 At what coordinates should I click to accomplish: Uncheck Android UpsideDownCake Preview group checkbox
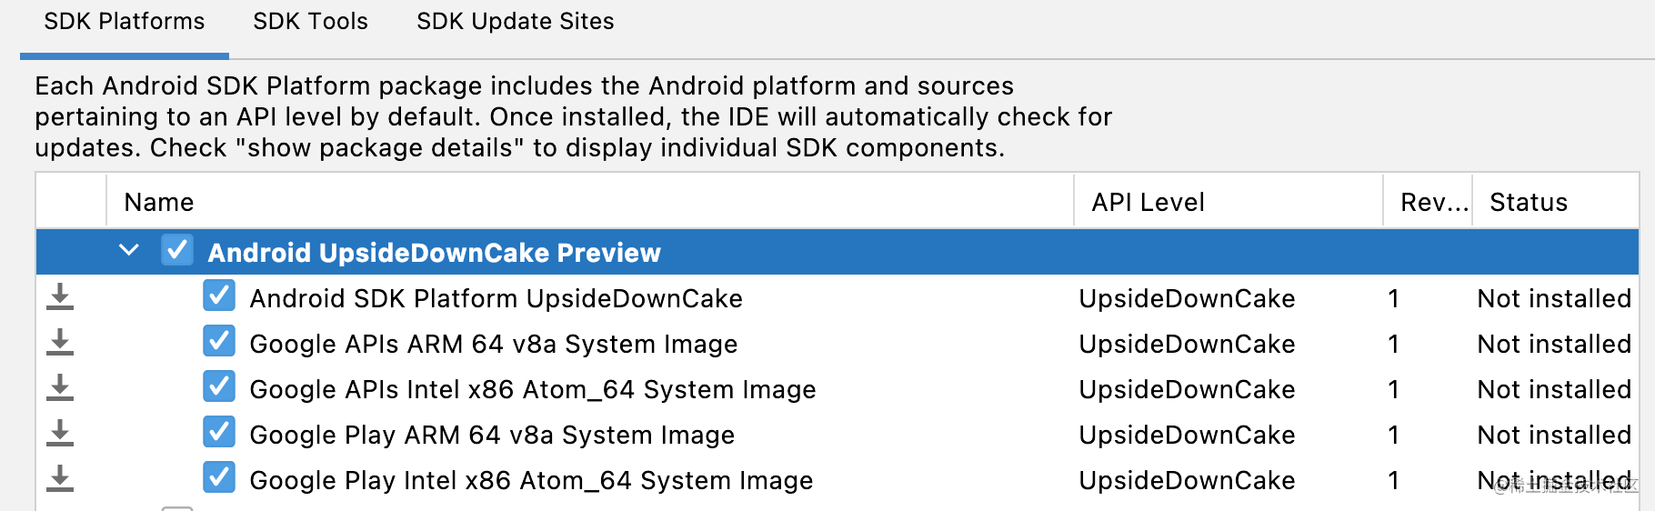[x=177, y=250]
